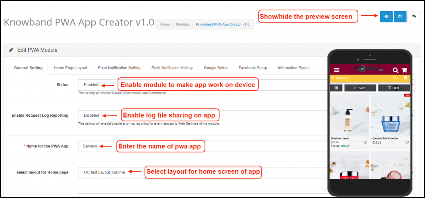
Task: Toggle the preview screen eye button
Action: click(x=386, y=17)
